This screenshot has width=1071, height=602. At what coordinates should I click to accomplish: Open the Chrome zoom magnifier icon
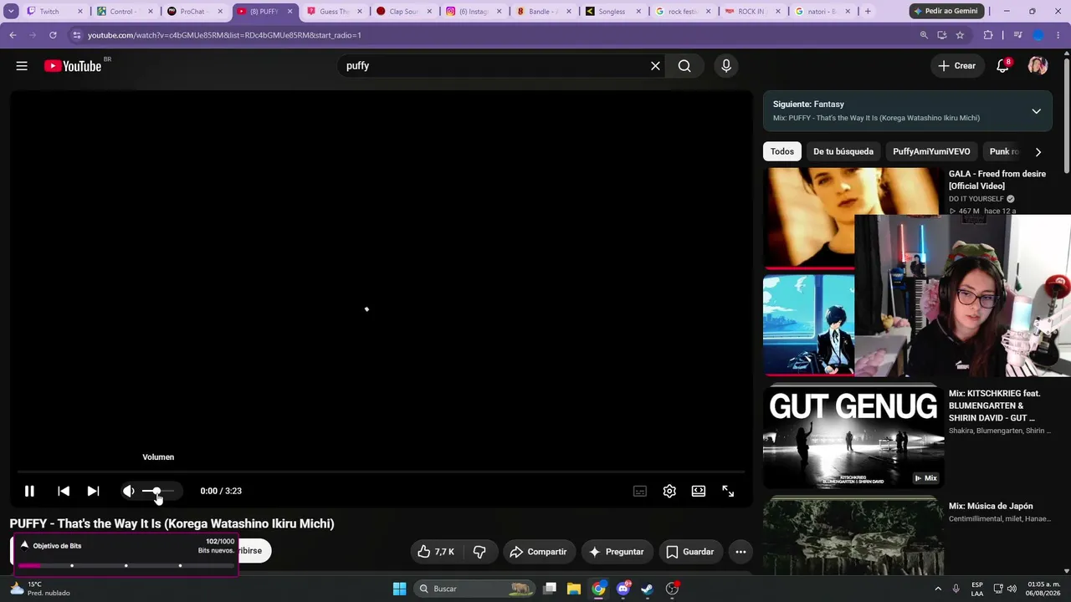tap(924, 35)
